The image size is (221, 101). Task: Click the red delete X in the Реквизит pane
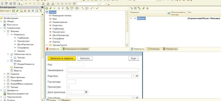(147, 8)
